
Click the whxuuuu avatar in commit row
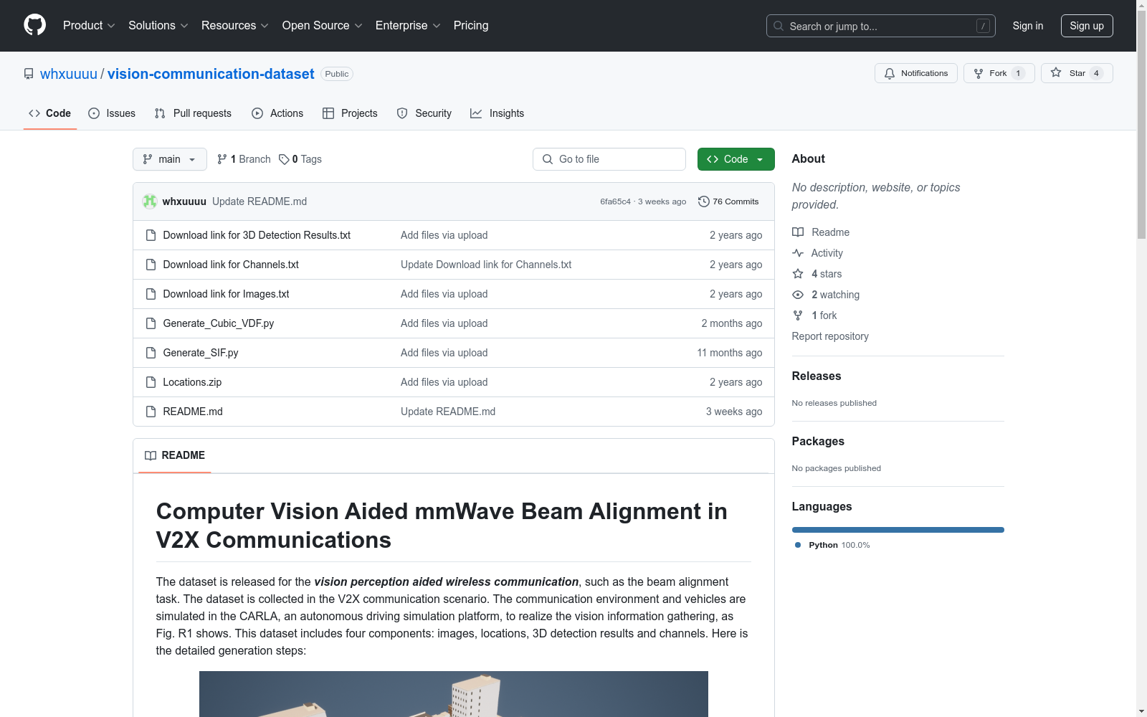point(150,201)
